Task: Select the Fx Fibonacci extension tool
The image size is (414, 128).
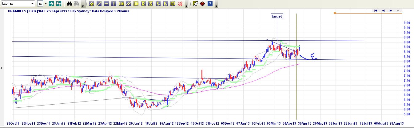Action: click(x=165, y=4)
